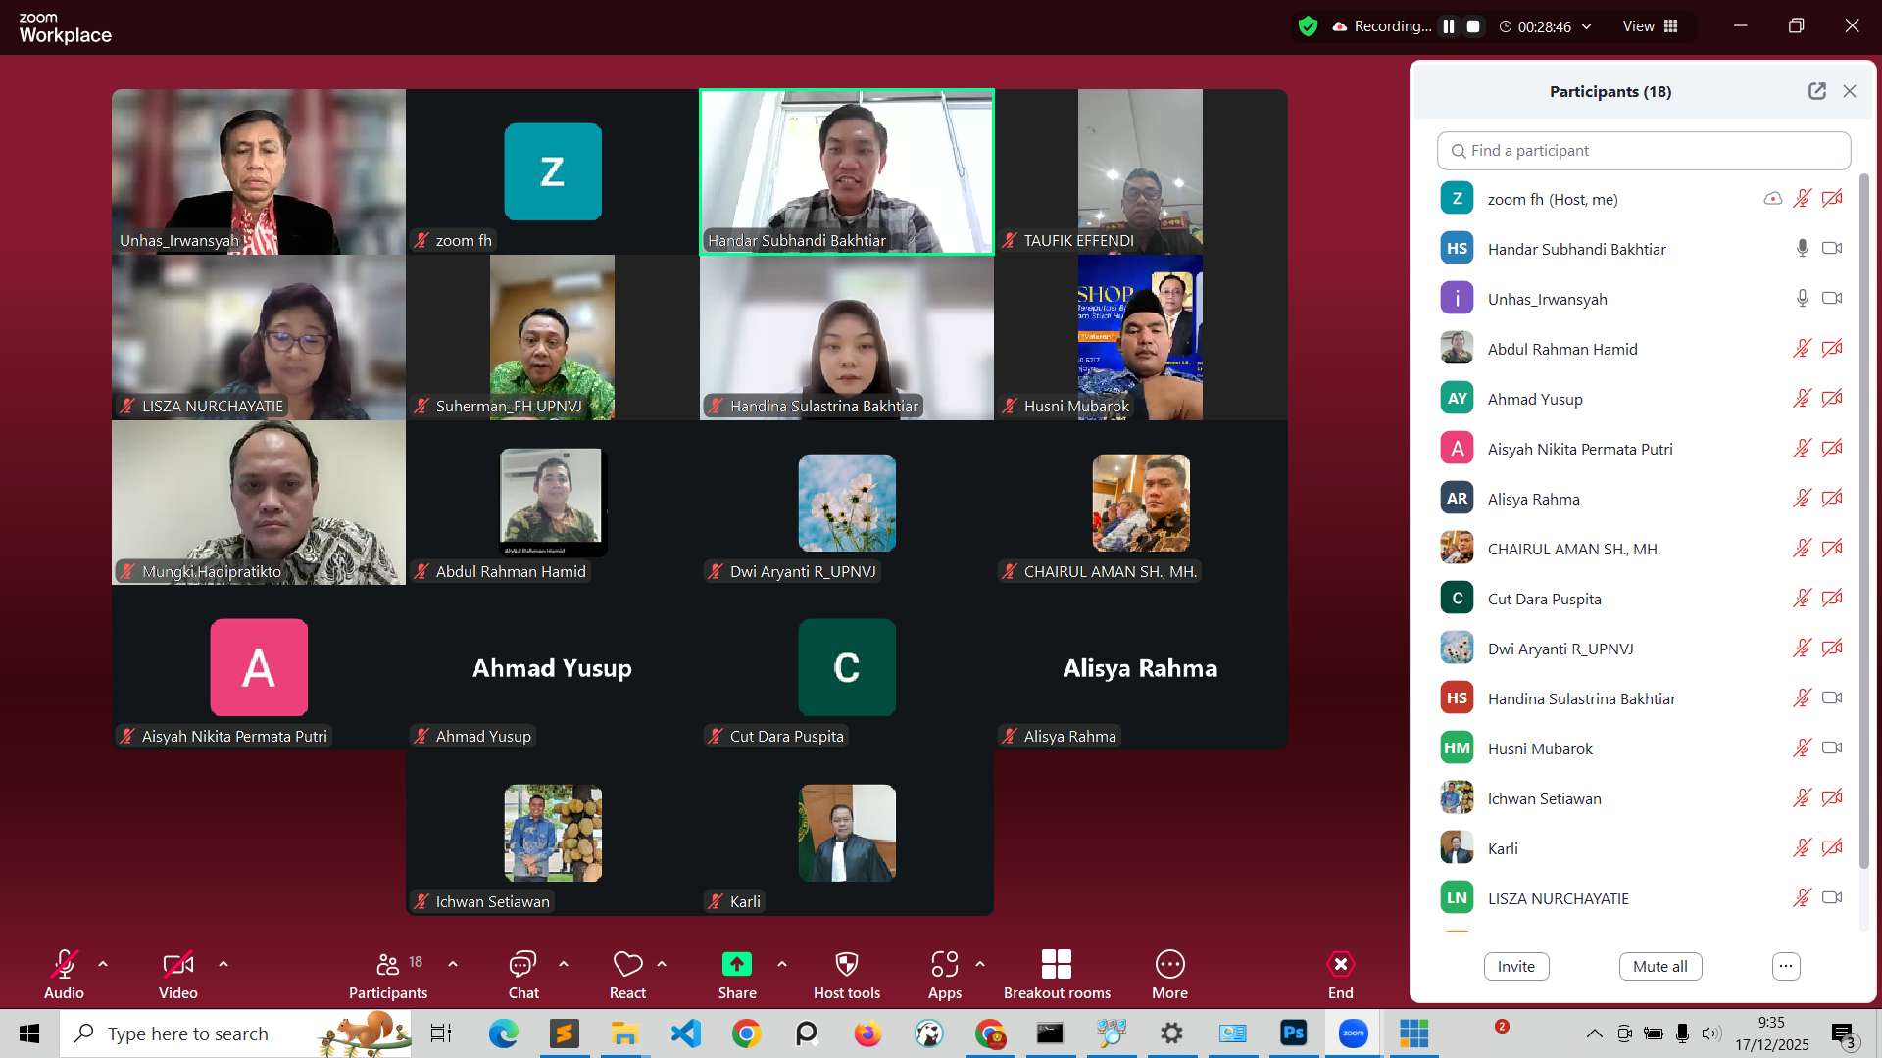Click the Invite button
Screen dimensions: 1882x1058
[1515, 966]
